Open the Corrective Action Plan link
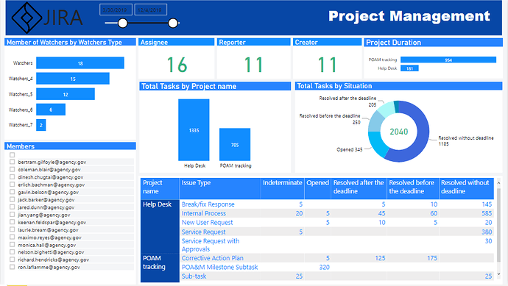 tap(213, 258)
